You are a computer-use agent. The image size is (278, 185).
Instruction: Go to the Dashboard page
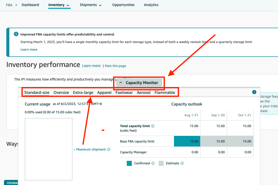(x=30, y=5)
